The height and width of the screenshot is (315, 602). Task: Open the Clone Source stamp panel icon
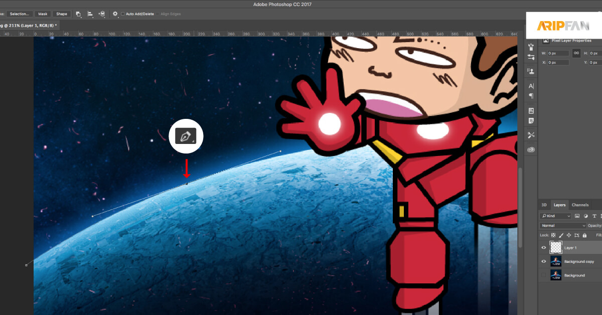[x=531, y=71]
